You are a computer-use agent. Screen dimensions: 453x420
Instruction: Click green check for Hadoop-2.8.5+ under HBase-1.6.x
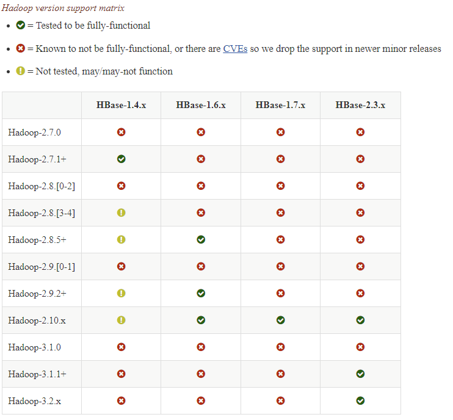point(201,239)
